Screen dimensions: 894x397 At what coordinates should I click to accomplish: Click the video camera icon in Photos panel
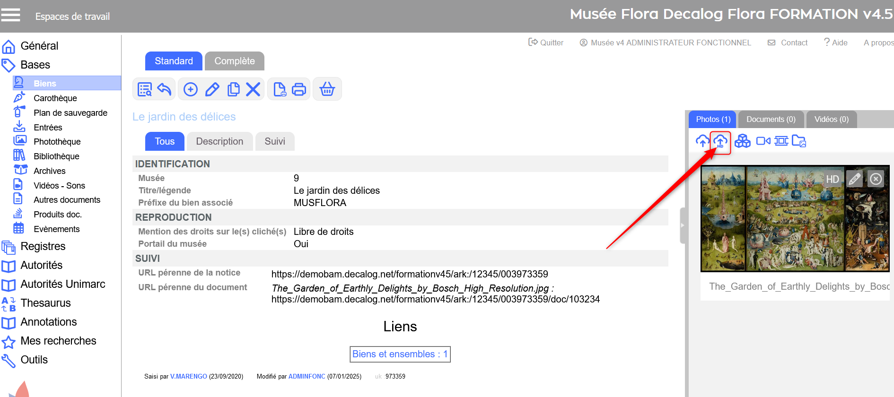point(763,141)
